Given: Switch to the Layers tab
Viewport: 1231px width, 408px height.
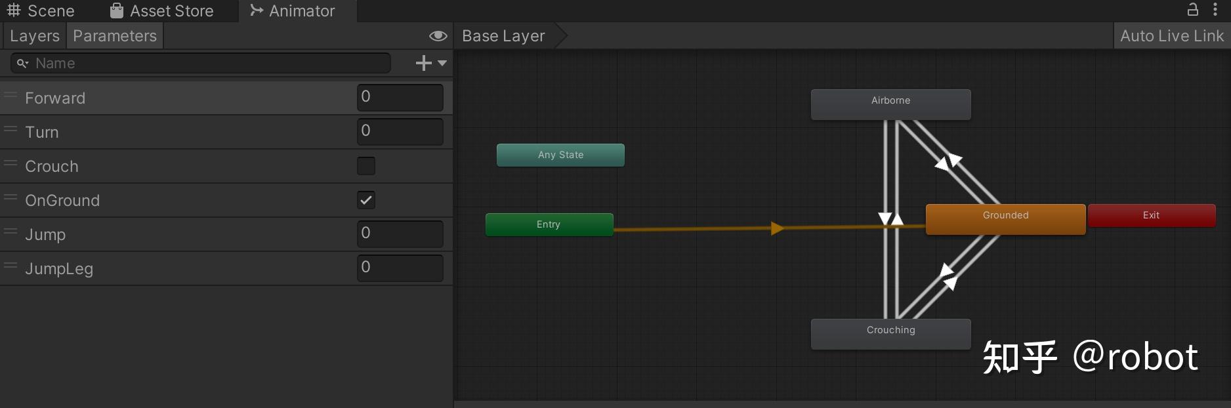Looking at the screenshot, I should point(35,36).
